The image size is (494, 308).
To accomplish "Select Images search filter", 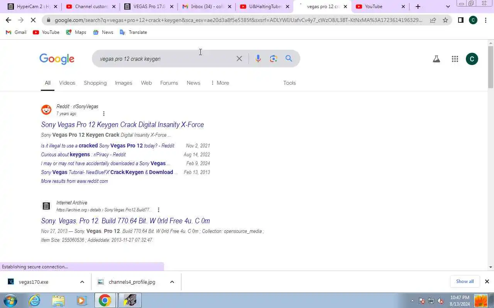I will point(123,83).
